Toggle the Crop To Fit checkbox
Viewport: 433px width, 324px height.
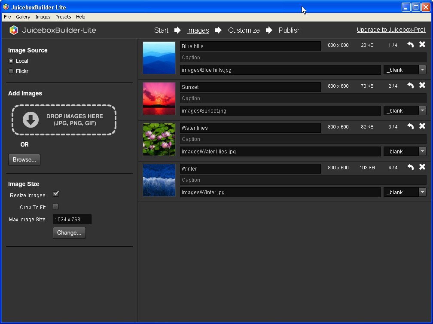55,207
